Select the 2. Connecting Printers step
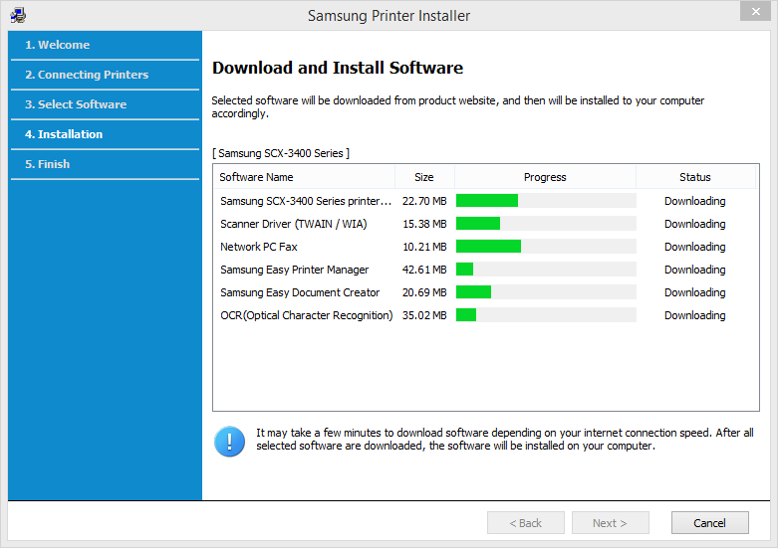 click(87, 75)
